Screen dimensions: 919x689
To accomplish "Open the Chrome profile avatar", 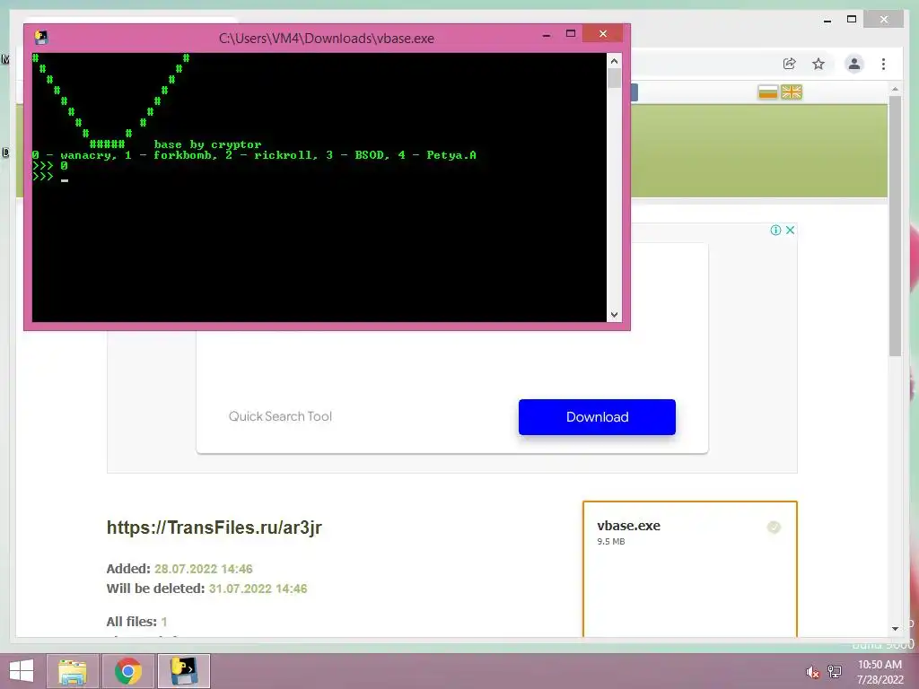I will click(x=854, y=64).
